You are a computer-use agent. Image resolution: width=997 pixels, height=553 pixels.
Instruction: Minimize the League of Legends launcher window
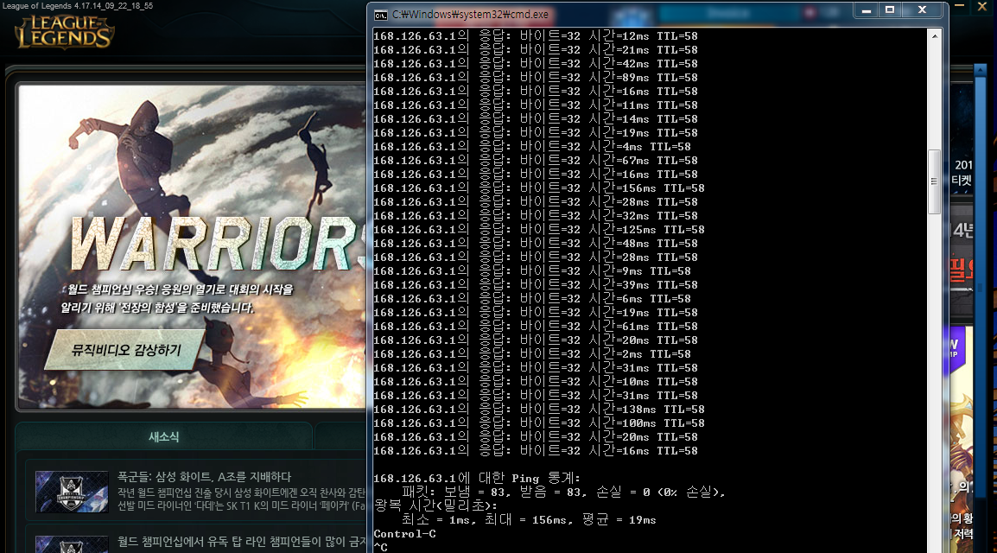960,6
